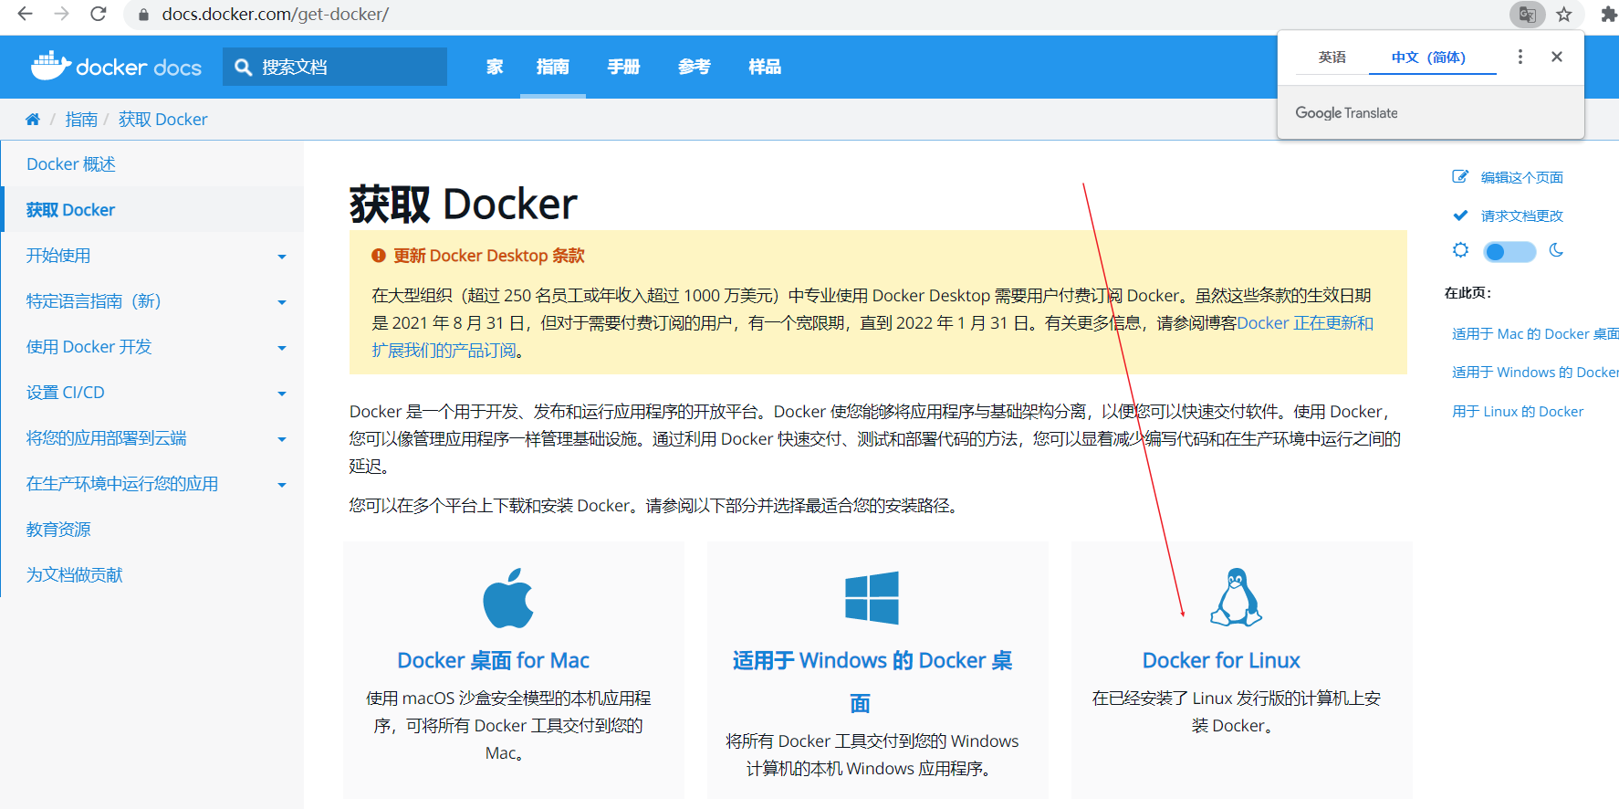
Task: Expand the 将您的应用部署到云端 section
Action: [x=282, y=439]
